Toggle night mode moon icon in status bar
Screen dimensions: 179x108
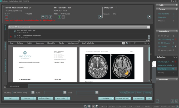tap(97, 106)
